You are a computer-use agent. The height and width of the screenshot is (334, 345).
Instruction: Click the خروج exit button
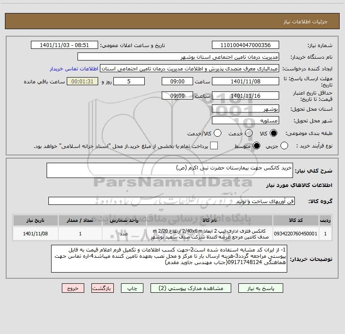click(x=73, y=288)
